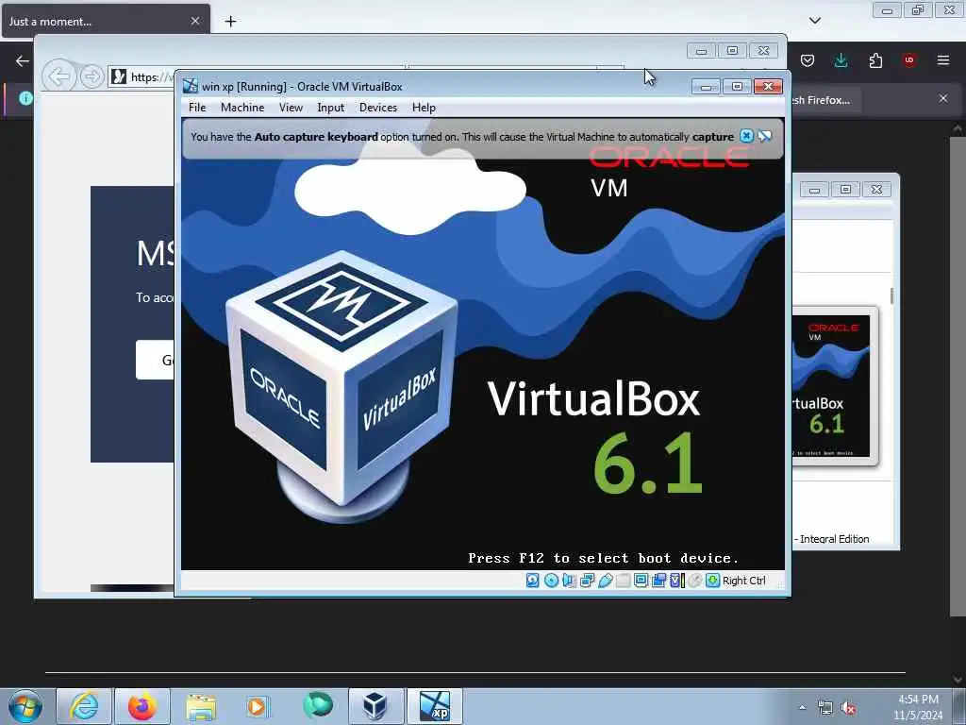
Task: Click the keyboard capture green arrow icon
Action: (x=713, y=581)
